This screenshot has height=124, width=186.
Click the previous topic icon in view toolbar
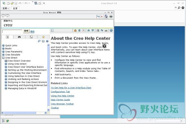tap(88, 30)
